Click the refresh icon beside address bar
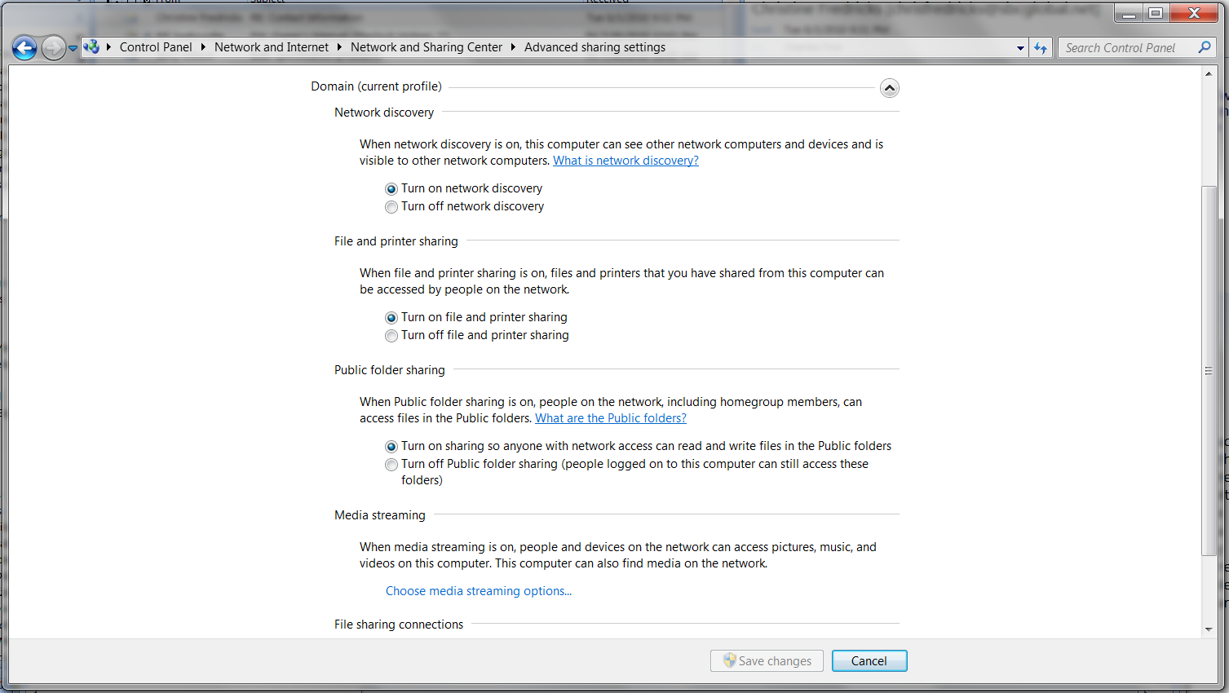 (1040, 48)
